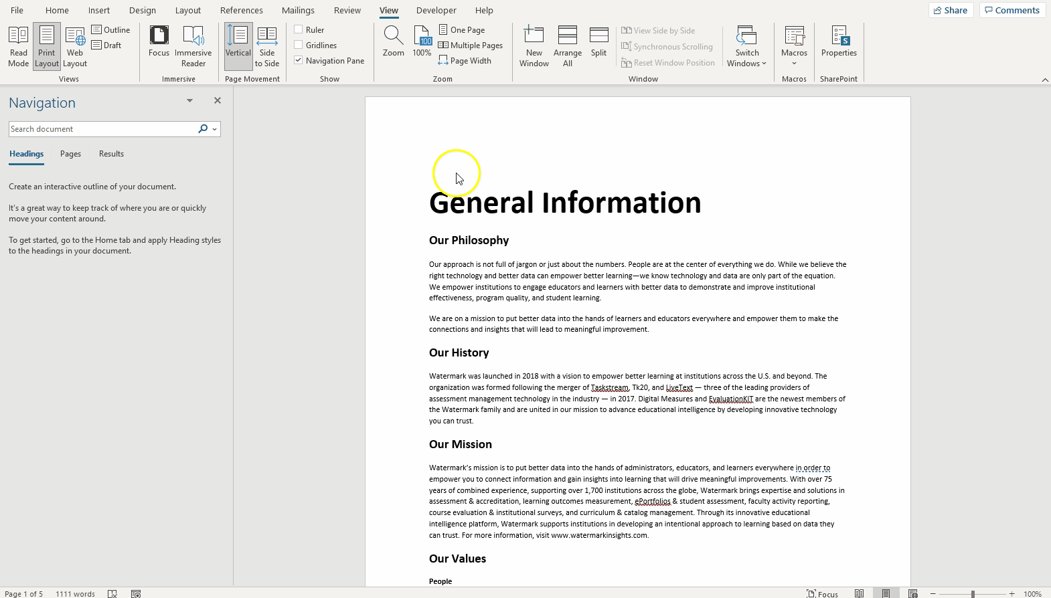Click Read Mode icon in status bar

859,593
